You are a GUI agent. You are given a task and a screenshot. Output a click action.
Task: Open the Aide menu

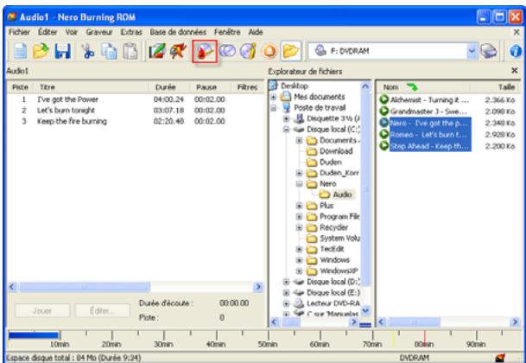pos(256,32)
